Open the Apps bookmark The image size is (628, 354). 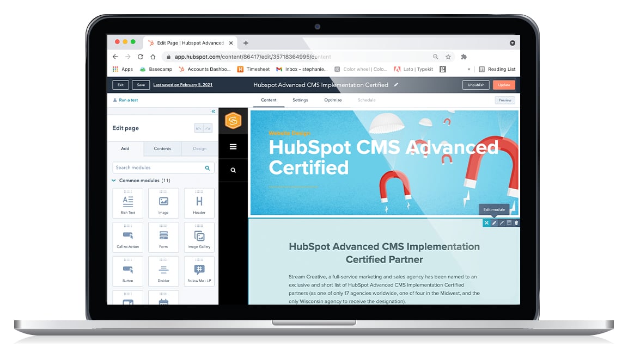click(x=123, y=69)
